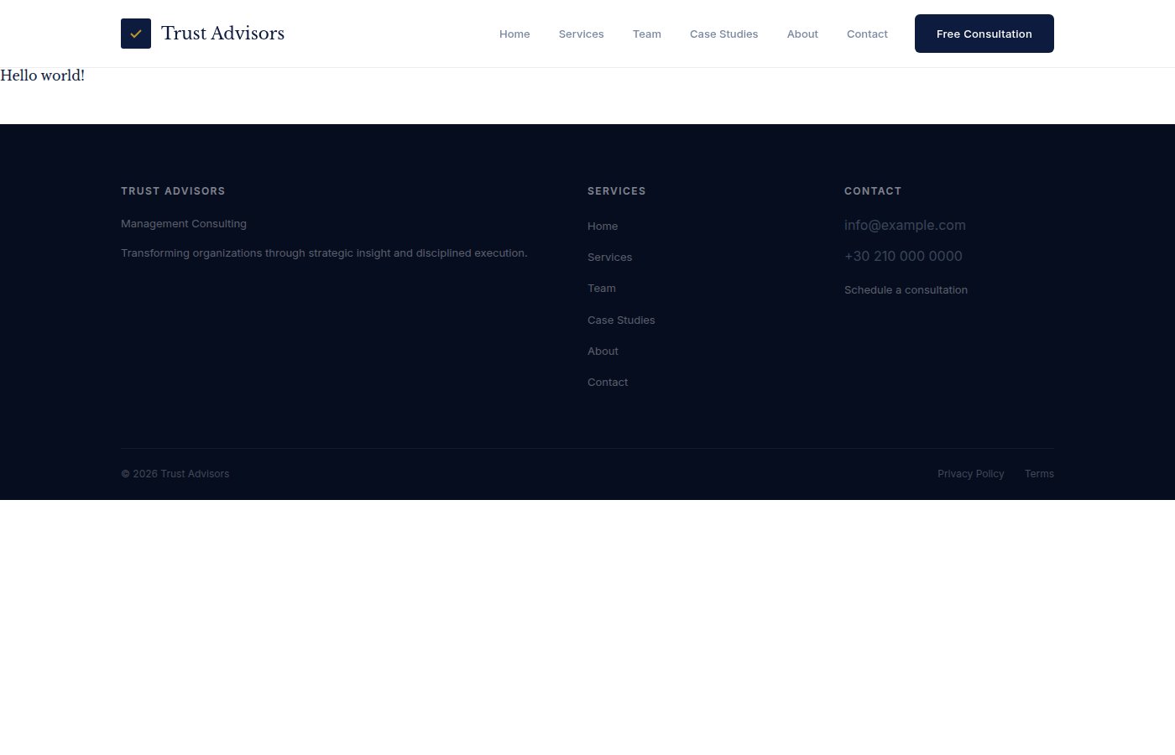This screenshot has height=755, width=1175.
Task: Click the TRUST ADVISORS footer heading
Action: coord(173,191)
